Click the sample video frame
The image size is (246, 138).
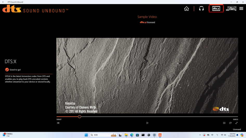coord(147,76)
